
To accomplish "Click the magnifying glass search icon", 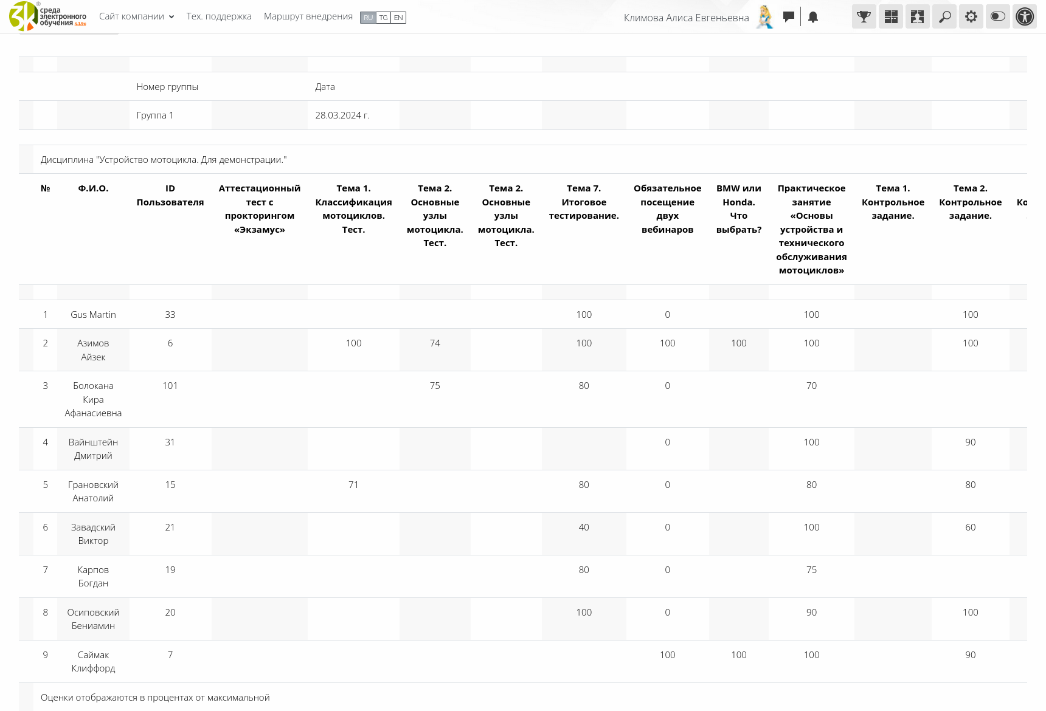I will click(944, 16).
